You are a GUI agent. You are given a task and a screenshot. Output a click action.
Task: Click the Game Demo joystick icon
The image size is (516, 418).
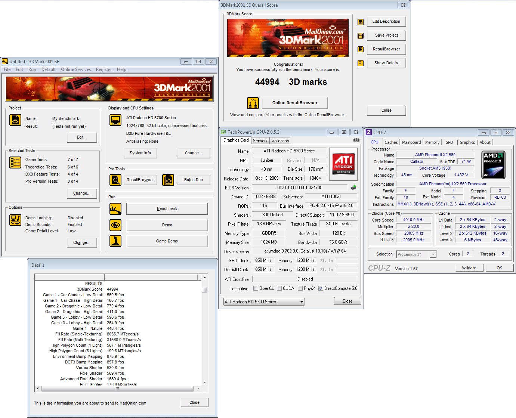click(115, 241)
